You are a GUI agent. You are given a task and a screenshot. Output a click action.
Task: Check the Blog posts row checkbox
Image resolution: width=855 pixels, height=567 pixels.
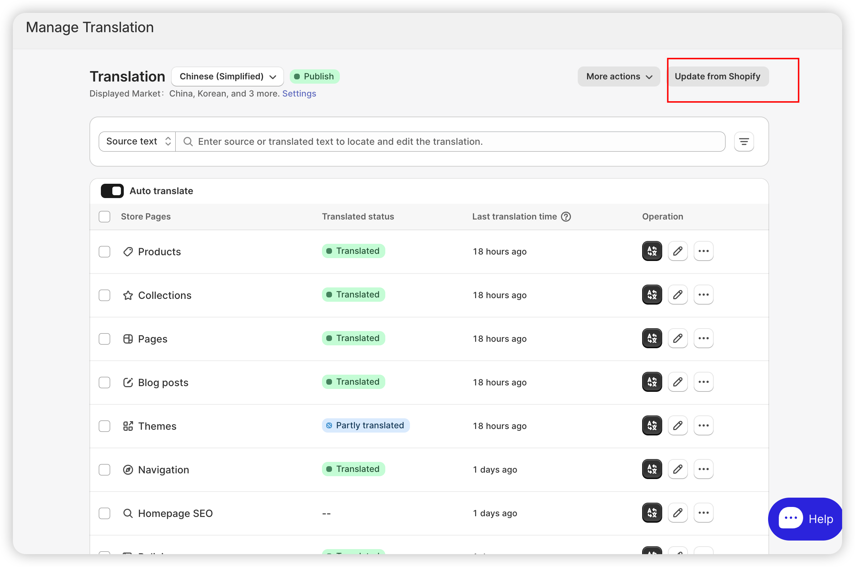click(x=104, y=383)
